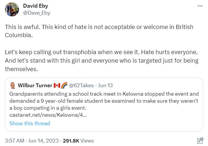
Task: Click the reader icon at bottom right
Action: click(200, 141)
